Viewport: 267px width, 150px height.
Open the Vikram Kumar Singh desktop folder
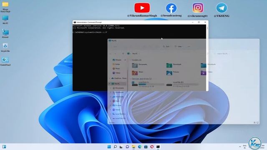5,7
